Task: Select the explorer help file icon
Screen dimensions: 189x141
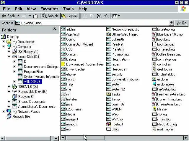Action: (x=154, y=79)
